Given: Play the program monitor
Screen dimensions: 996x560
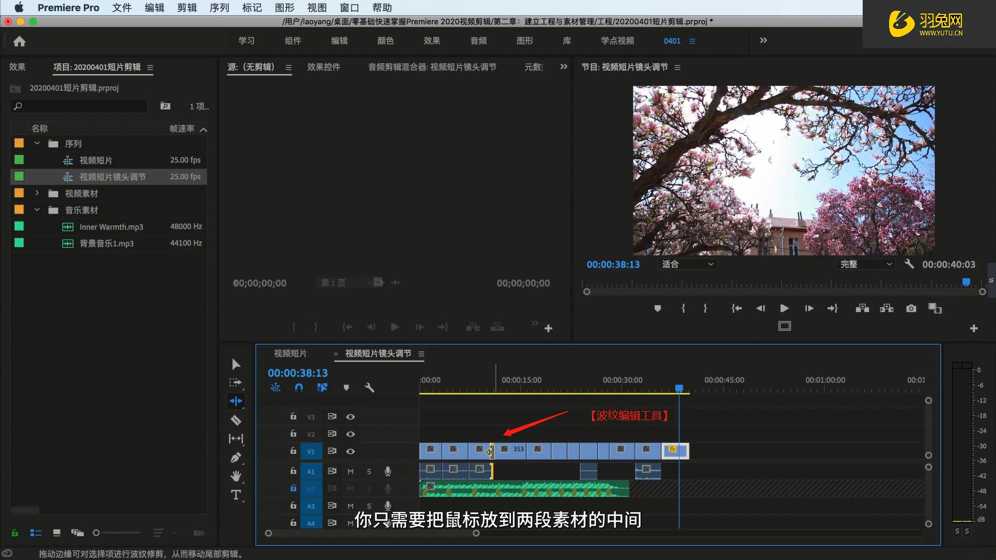Looking at the screenshot, I should pyautogui.click(x=784, y=309).
